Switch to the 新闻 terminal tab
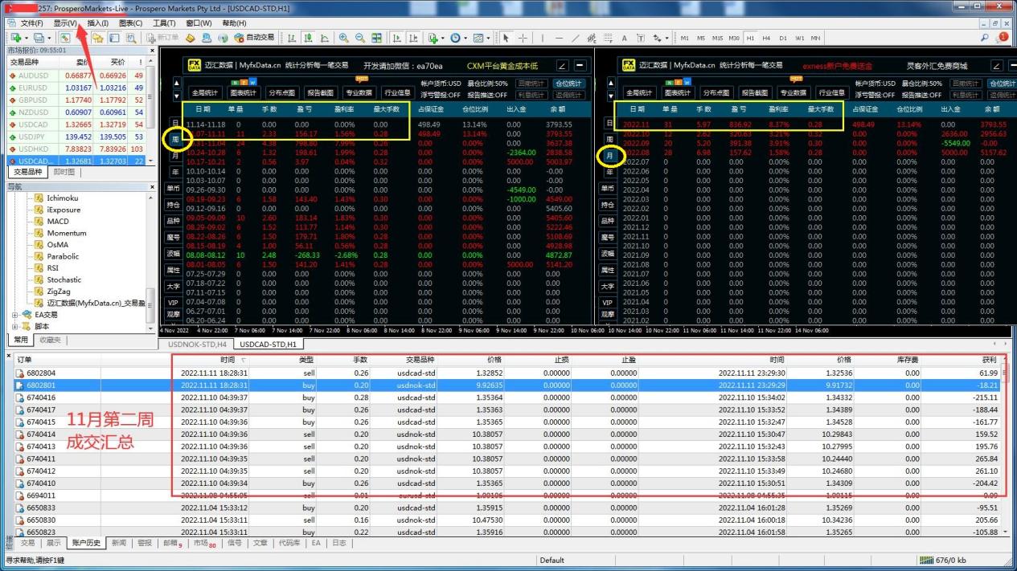This screenshot has height=571, width=1017. (119, 543)
